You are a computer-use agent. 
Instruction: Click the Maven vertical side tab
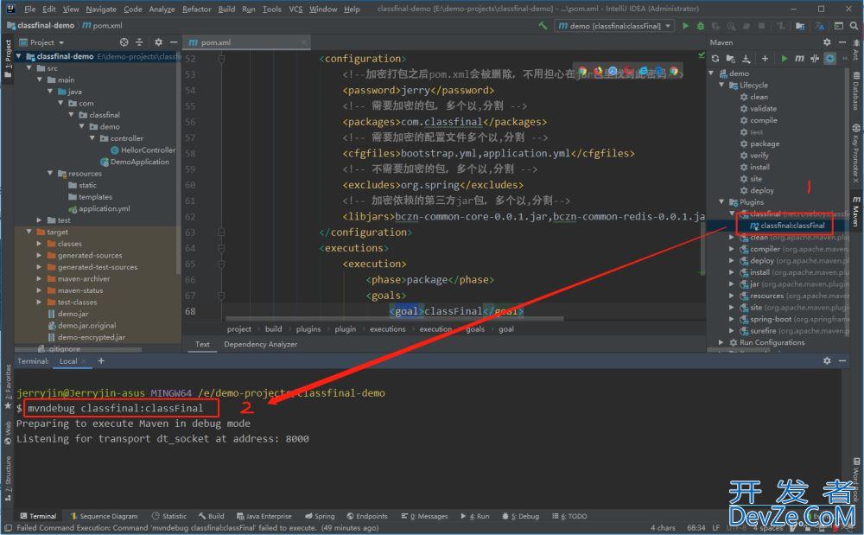(x=856, y=212)
